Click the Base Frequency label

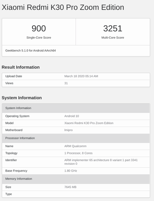(16, 171)
